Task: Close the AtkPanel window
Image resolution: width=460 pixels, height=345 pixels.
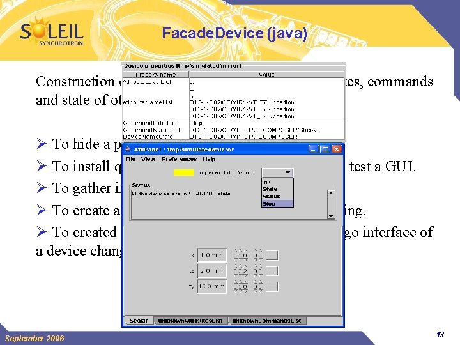Action: [x=337, y=149]
